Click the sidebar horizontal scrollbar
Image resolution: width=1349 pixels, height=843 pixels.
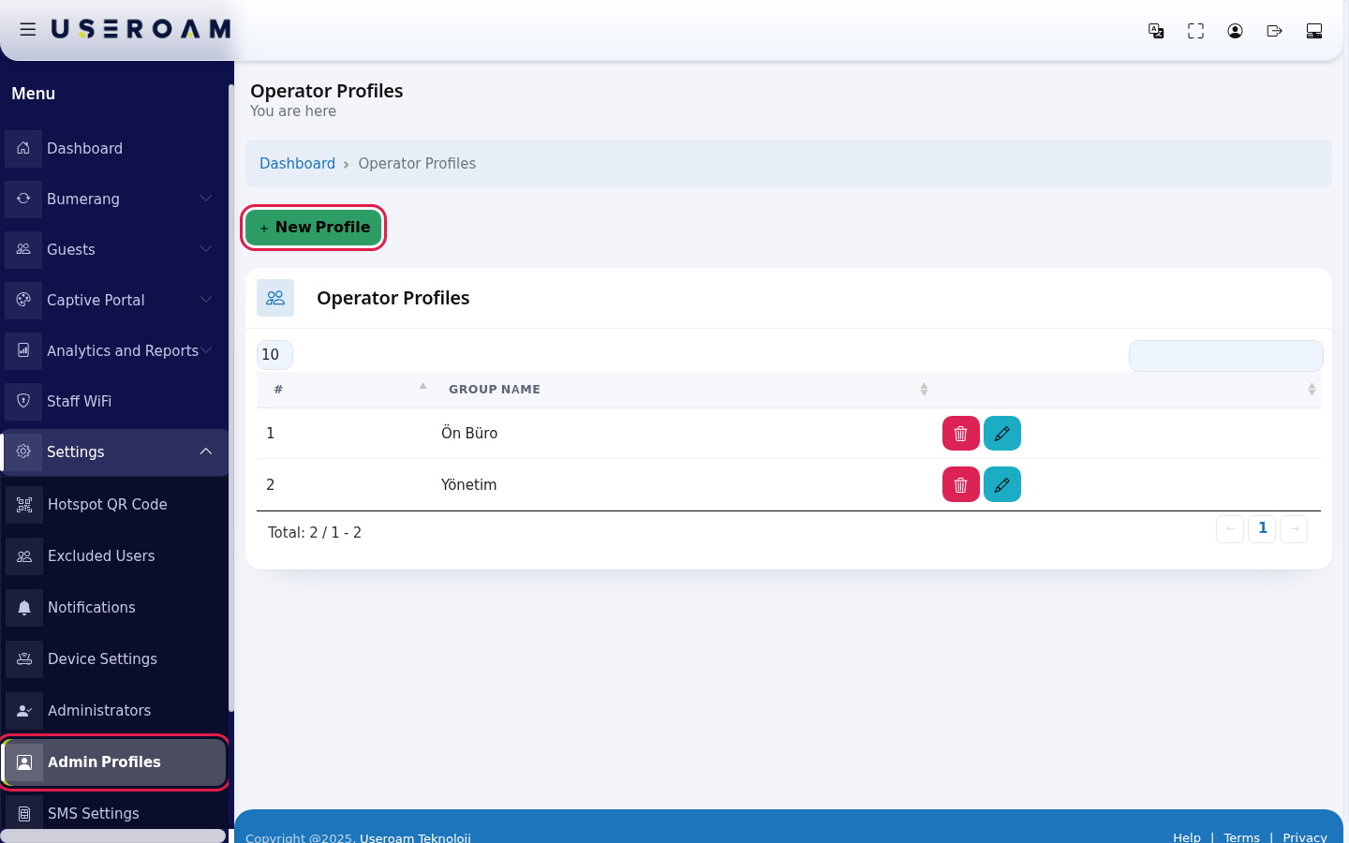[114, 836]
